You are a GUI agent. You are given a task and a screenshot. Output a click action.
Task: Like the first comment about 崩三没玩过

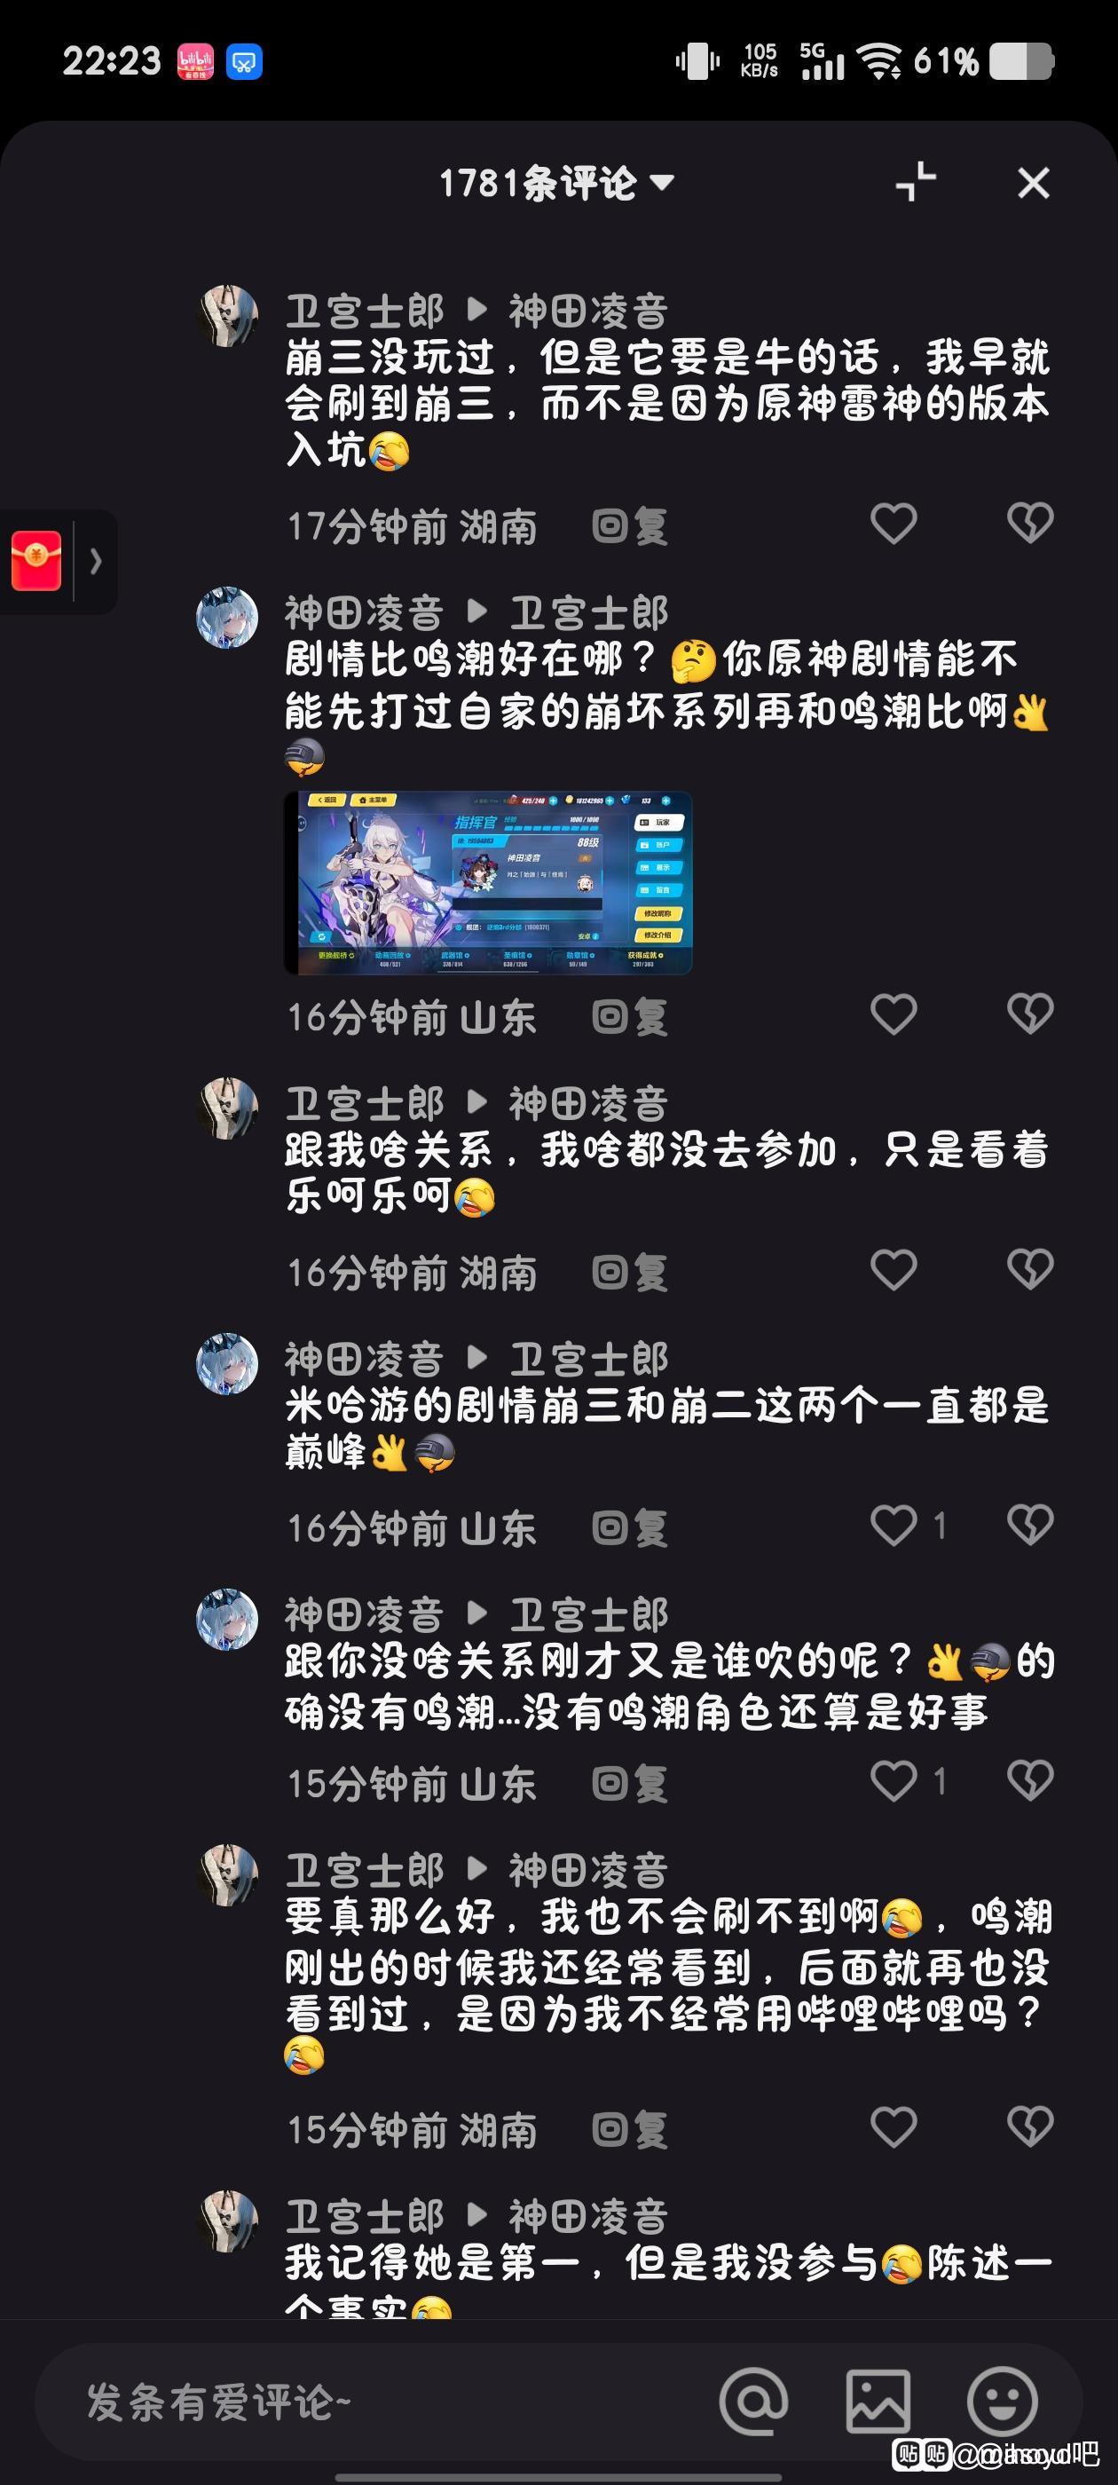tap(894, 523)
